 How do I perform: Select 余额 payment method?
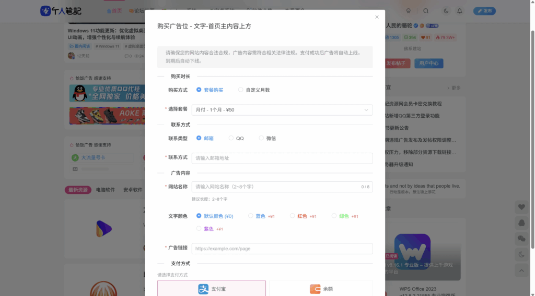(321, 289)
